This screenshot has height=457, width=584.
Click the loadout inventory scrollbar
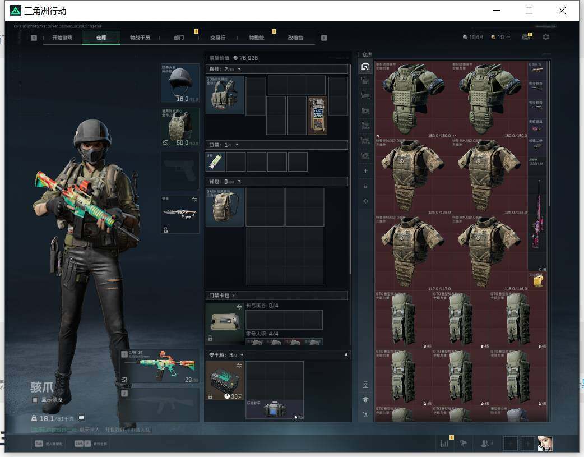[x=350, y=169]
